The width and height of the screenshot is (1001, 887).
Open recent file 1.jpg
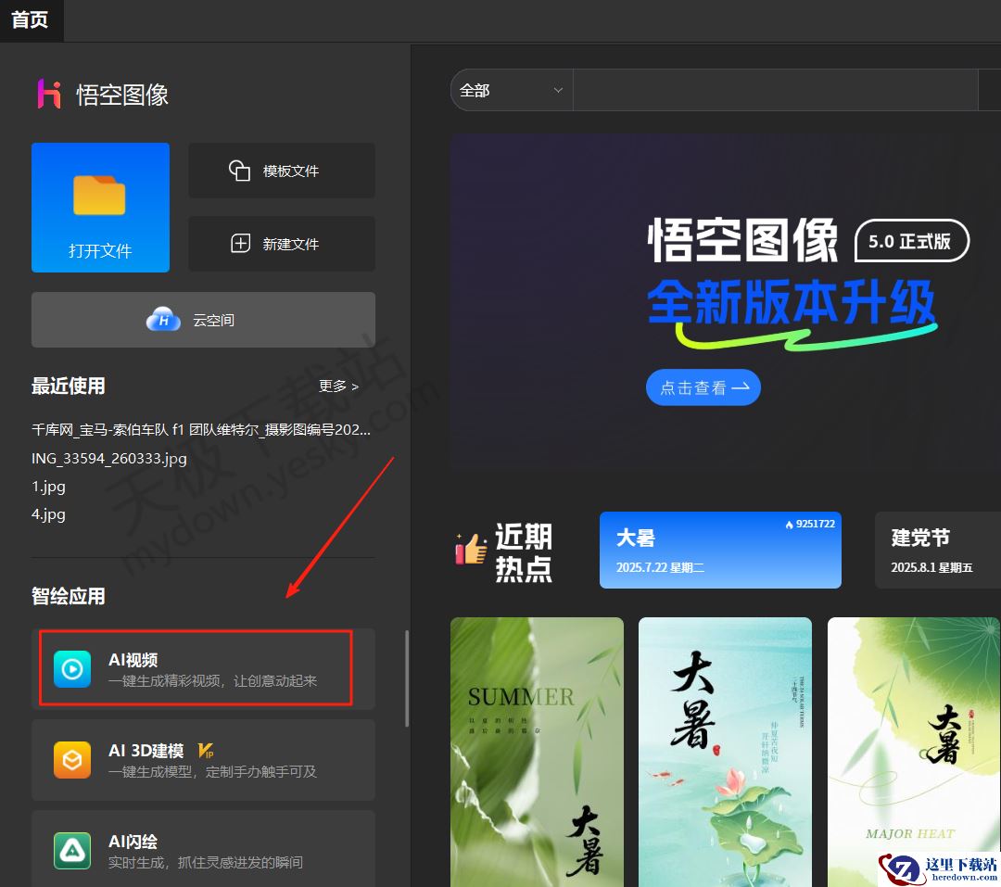48,487
